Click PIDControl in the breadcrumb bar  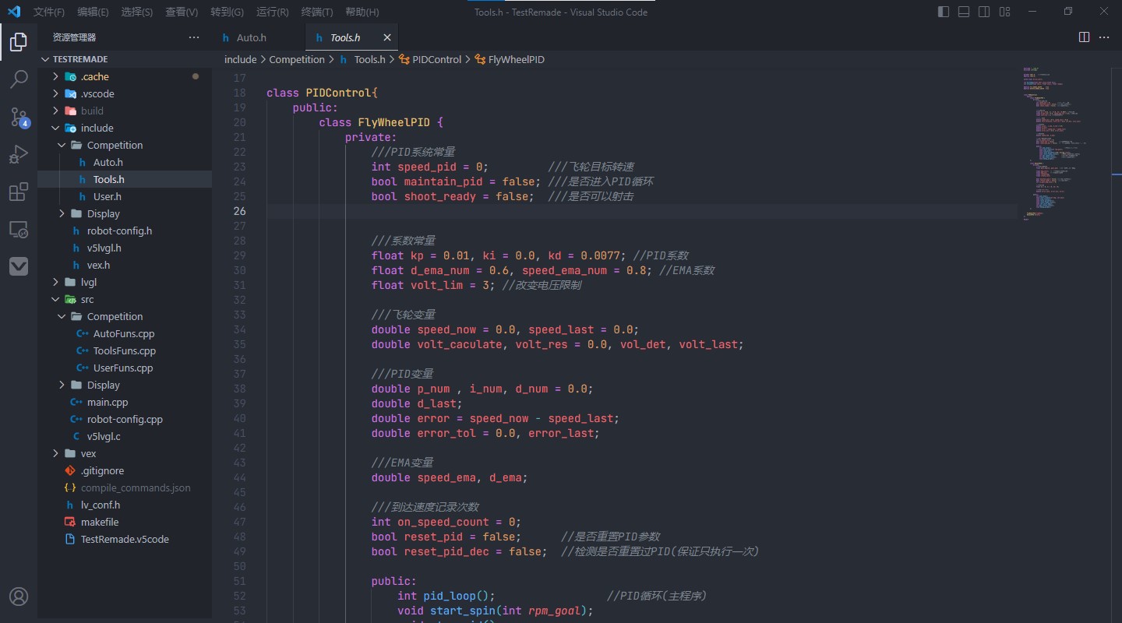pyautogui.click(x=436, y=59)
